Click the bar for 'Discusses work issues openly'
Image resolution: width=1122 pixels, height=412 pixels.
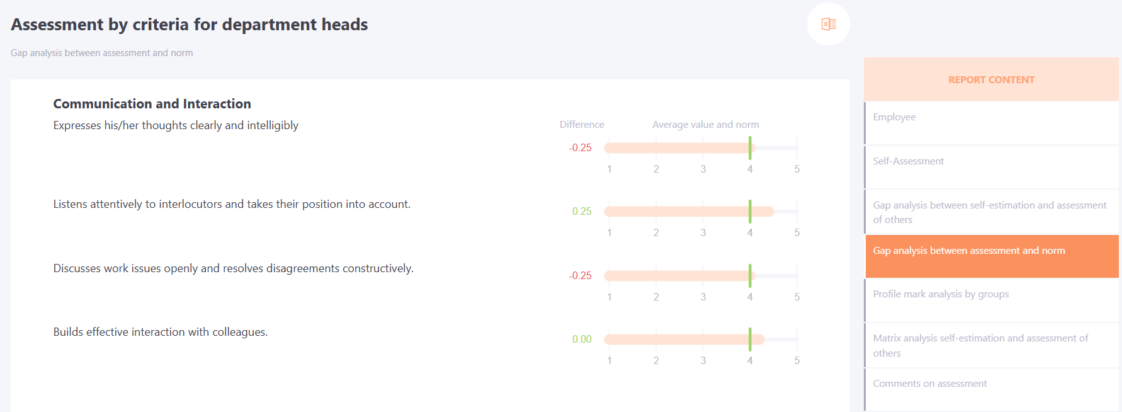[701, 276]
